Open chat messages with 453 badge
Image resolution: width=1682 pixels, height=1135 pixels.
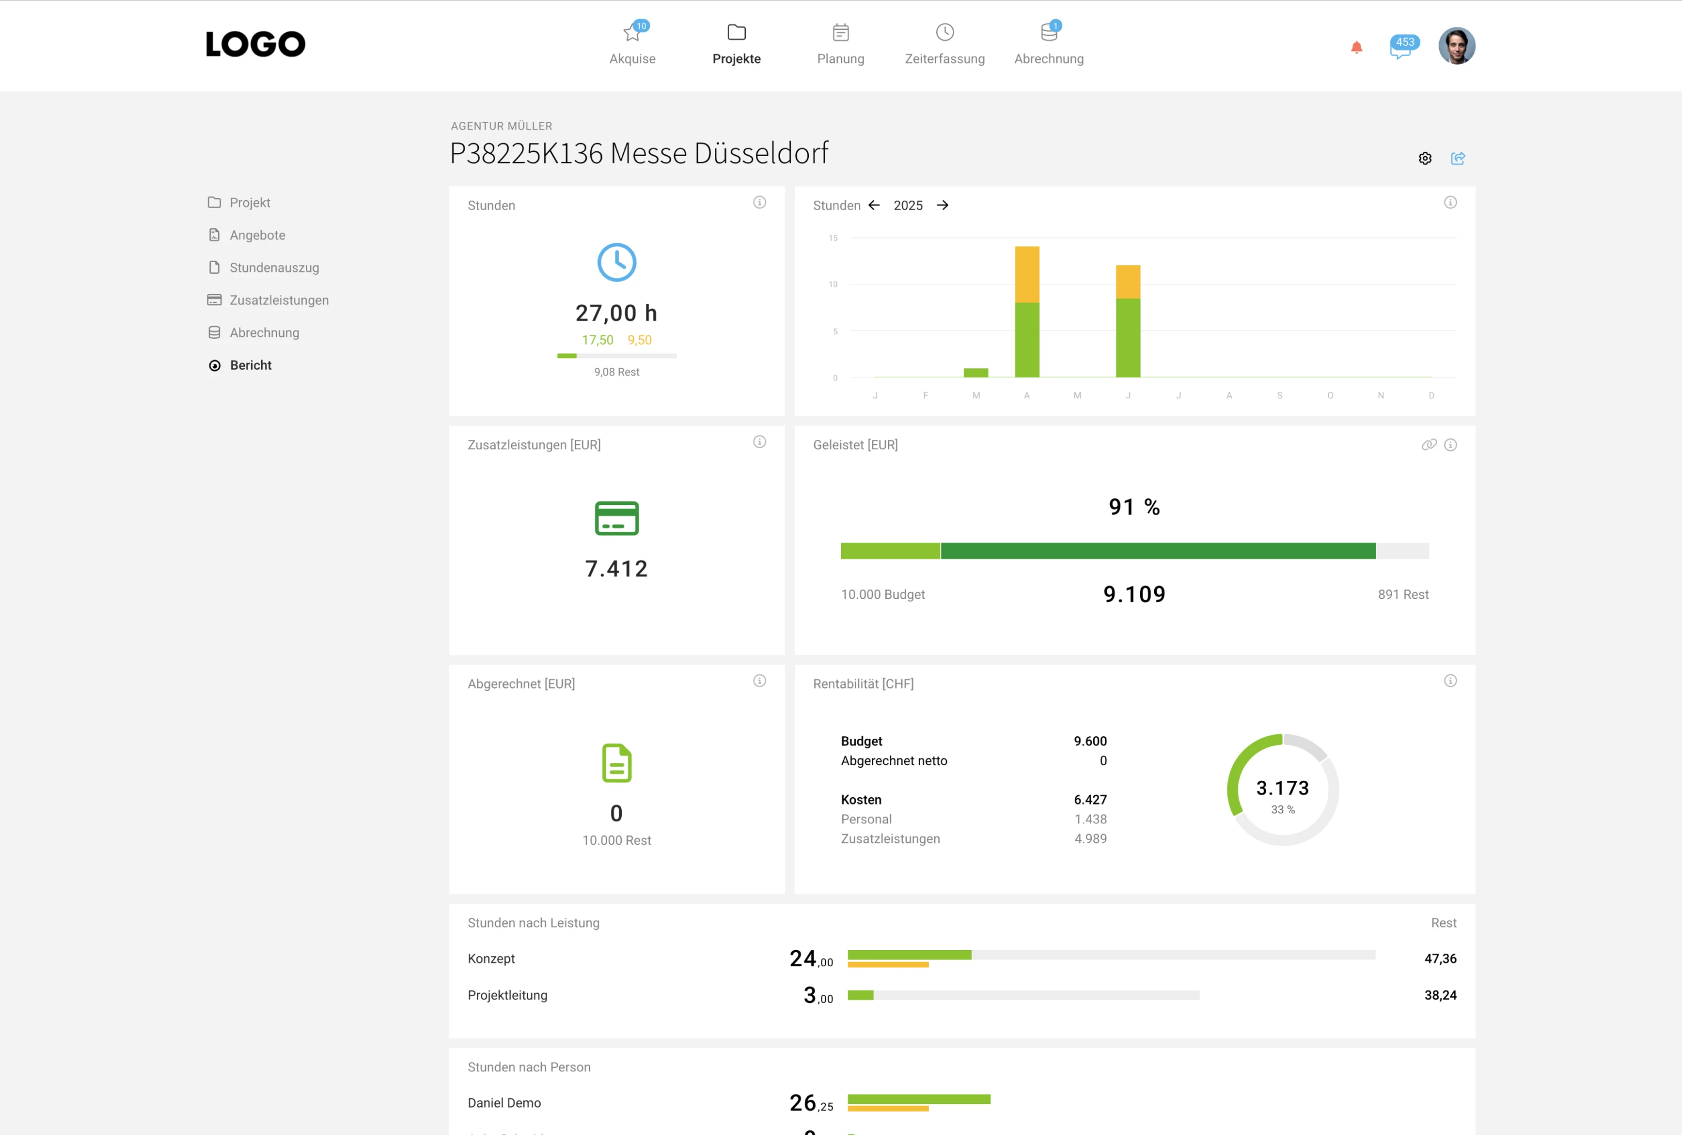[1402, 48]
